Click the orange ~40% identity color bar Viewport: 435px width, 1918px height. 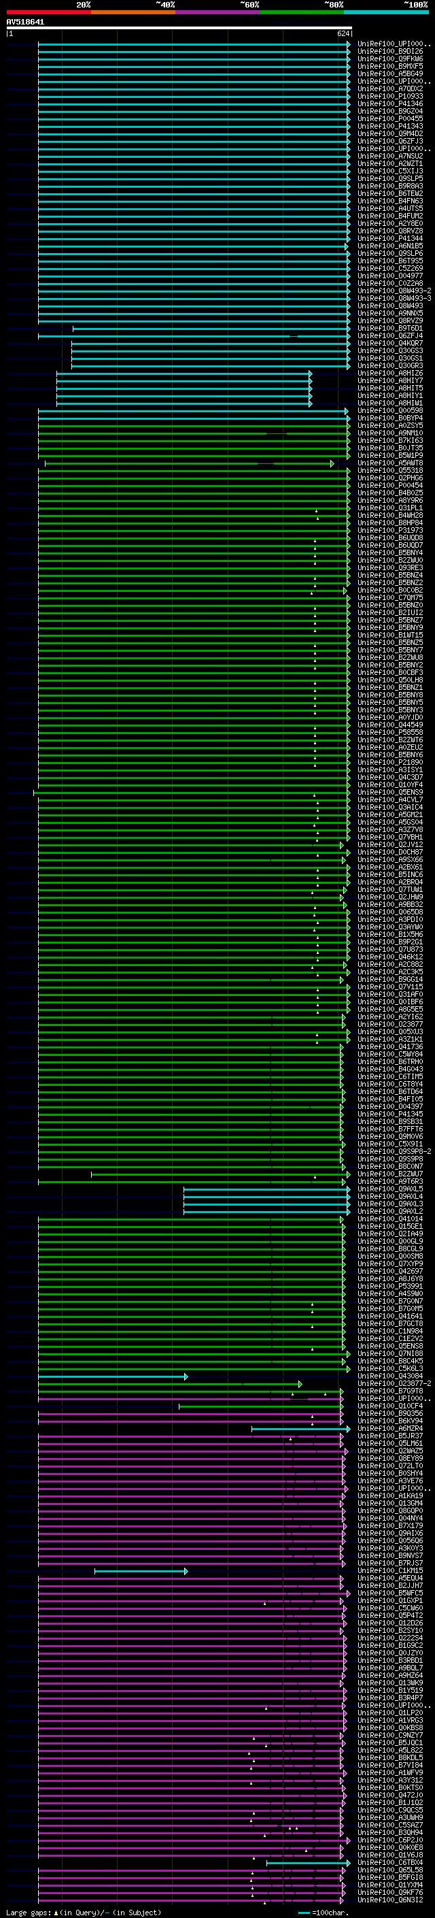[133, 12]
